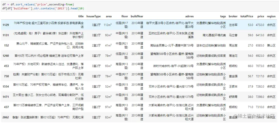
Task: Click totalPrice value 37.9
Action: [x=250, y=87]
